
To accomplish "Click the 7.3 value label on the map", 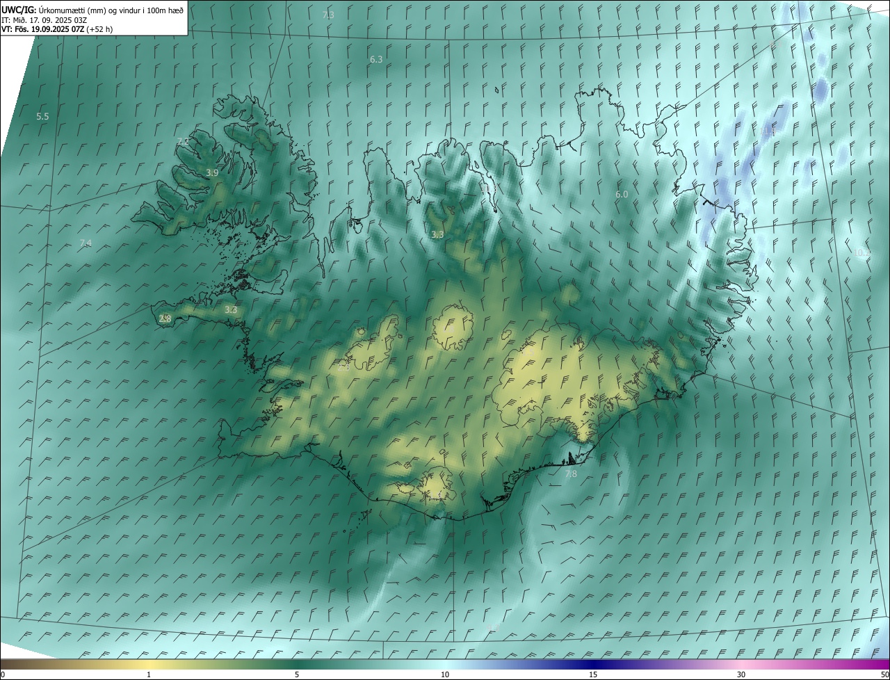I will click(328, 15).
